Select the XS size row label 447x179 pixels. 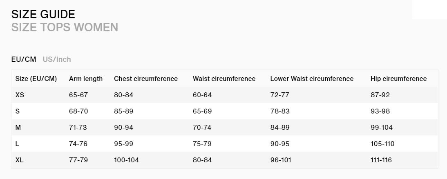pos(20,95)
